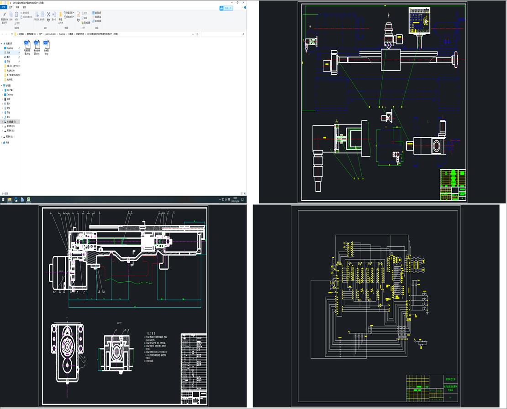Click the search box in File Explorer
507x409 pixels.
coord(222,34)
